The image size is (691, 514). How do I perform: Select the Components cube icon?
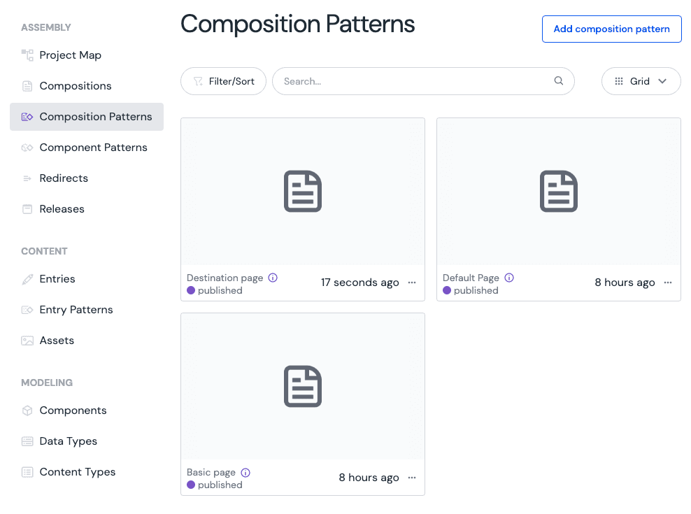(27, 411)
